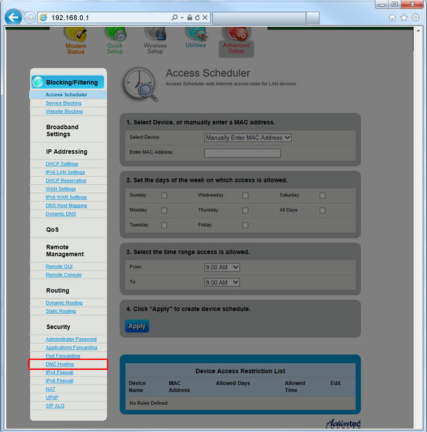Click the security lock icon in address bar
Image resolution: width=427 pixels, height=432 pixels.
[190, 17]
